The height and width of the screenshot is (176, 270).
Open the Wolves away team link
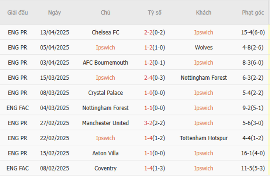point(204,48)
